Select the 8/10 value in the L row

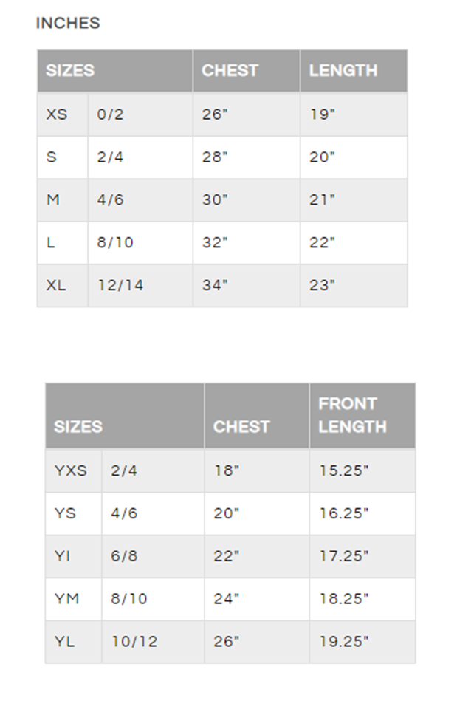115,242
